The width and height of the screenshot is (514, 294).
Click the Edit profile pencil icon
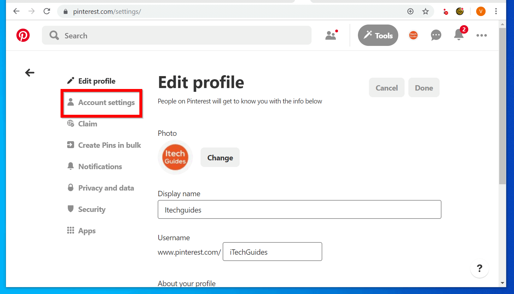coord(71,80)
